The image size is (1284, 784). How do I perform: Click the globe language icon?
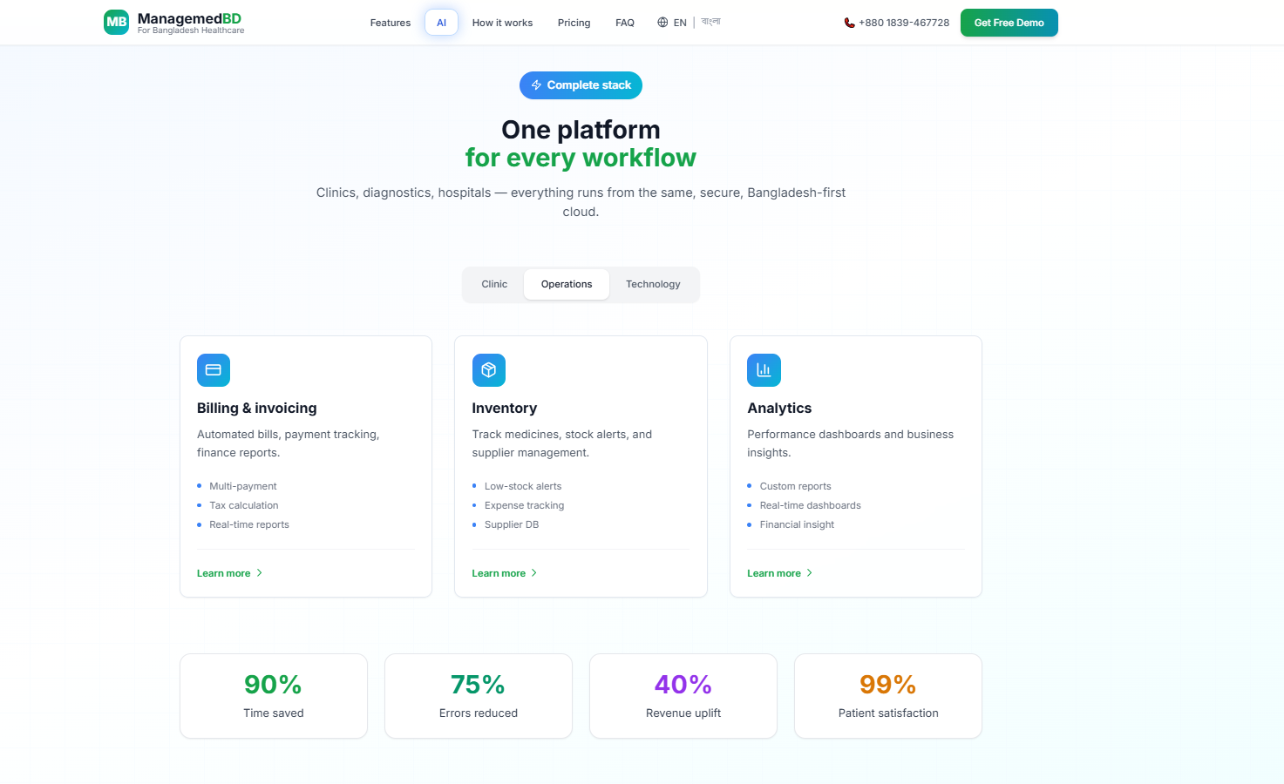662,23
